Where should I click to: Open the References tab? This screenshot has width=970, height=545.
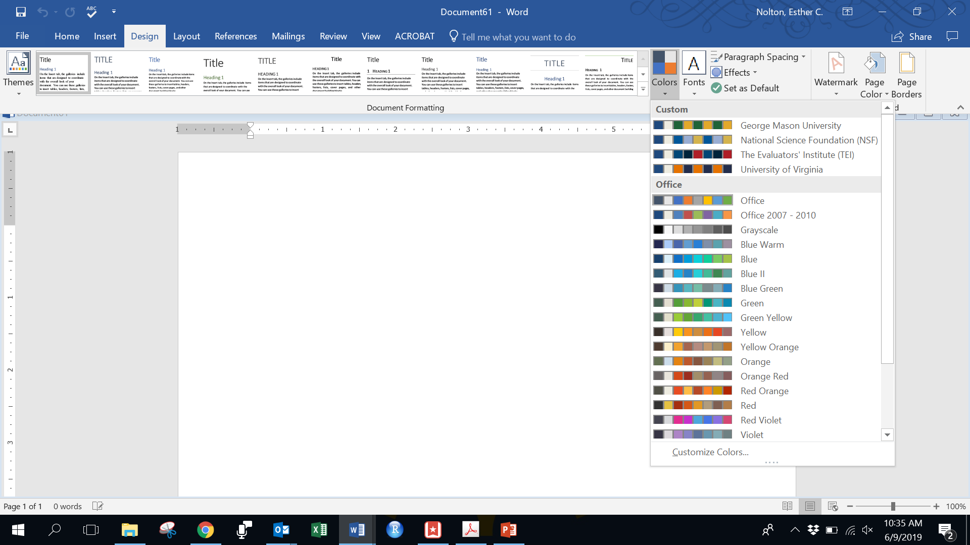(x=235, y=36)
